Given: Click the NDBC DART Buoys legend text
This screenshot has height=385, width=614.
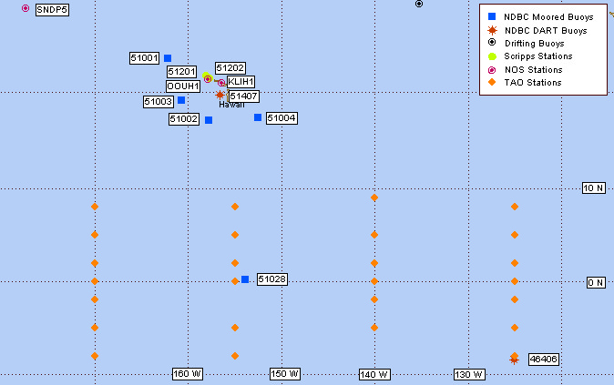Looking at the screenshot, I should [546, 31].
